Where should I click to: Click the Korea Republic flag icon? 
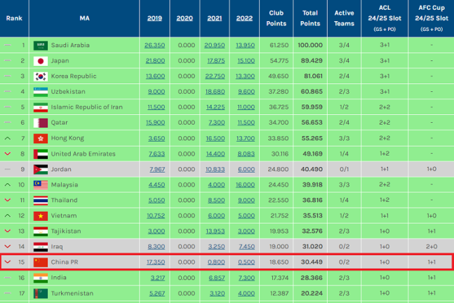pos(41,76)
